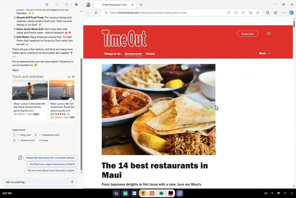The image size is (296, 198).
Task: Open the Time Out hamburger menu
Action: [x=268, y=34]
